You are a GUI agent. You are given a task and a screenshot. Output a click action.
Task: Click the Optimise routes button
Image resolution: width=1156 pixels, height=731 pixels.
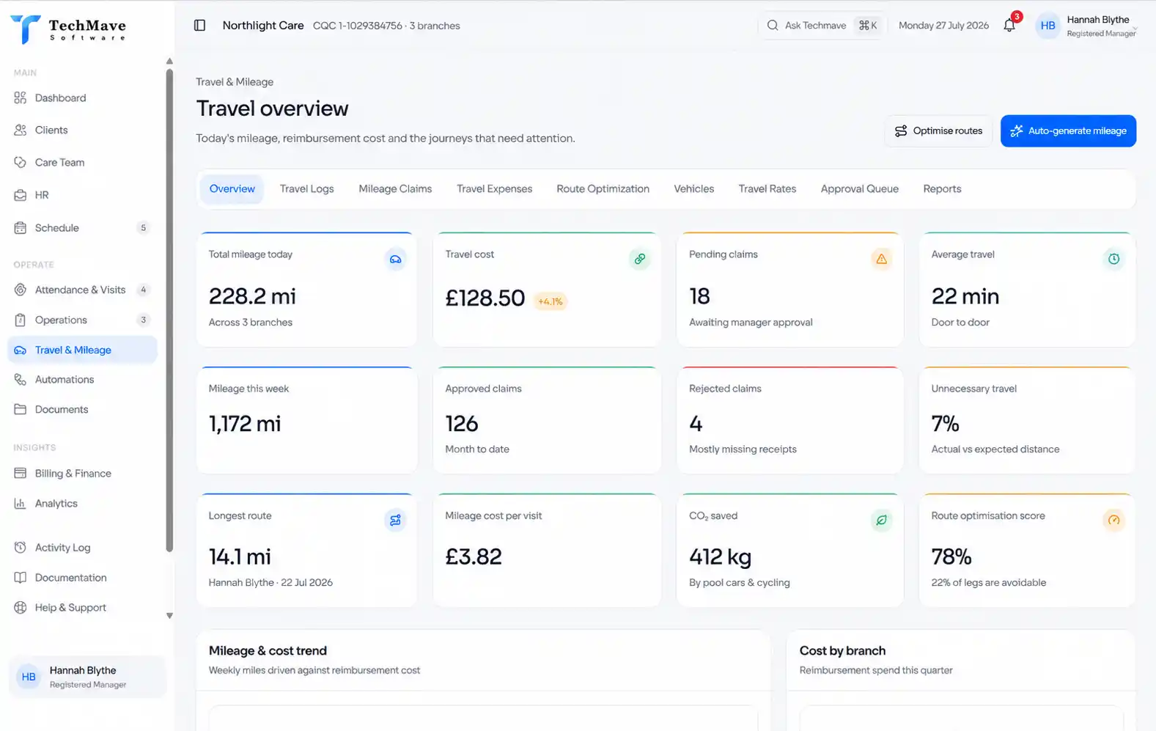(x=938, y=131)
